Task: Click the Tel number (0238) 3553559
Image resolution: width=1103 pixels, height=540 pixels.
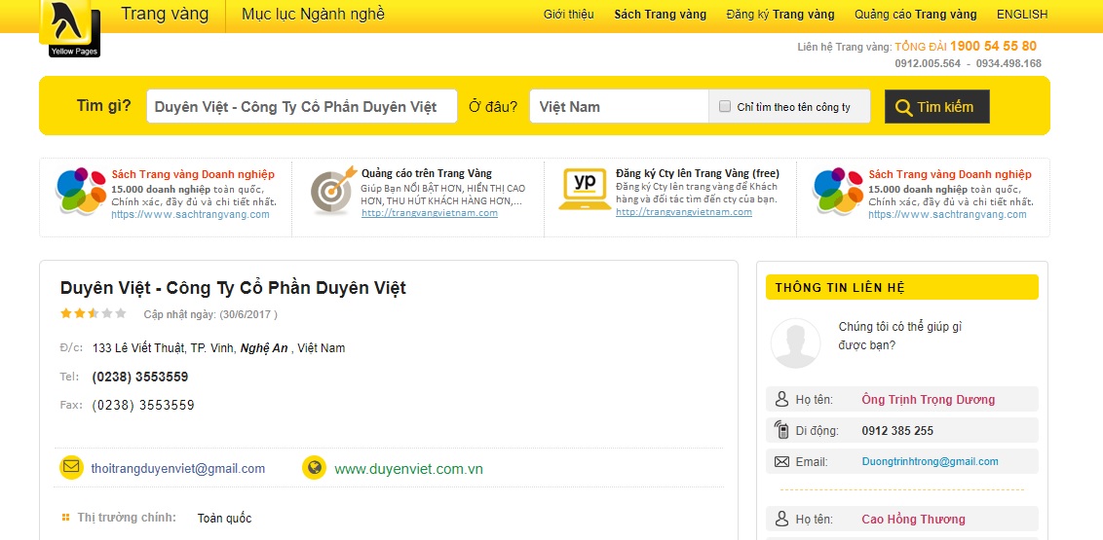Action: [140, 378]
